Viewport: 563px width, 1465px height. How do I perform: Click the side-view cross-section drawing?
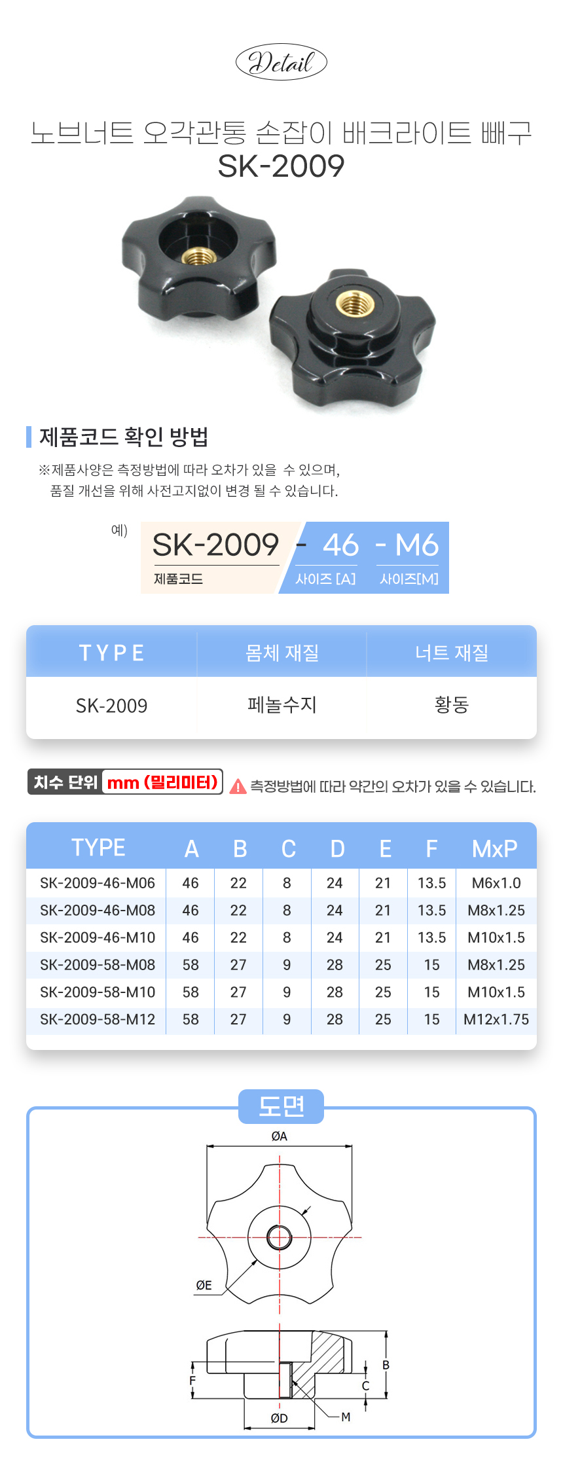[x=280, y=1365]
